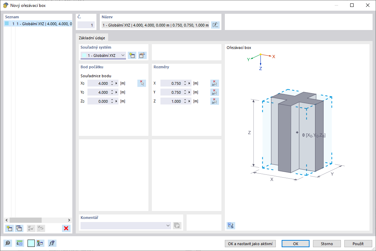Close the Nový ořezávací box dialog
The height and width of the screenshot is (251, 376).
click(x=367, y=5)
